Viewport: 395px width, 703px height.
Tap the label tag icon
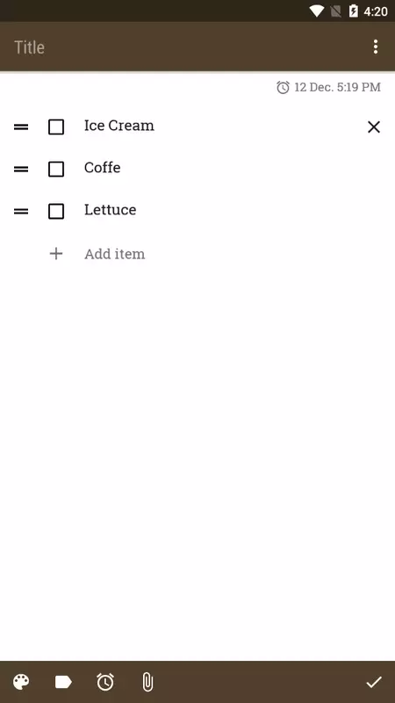click(63, 683)
